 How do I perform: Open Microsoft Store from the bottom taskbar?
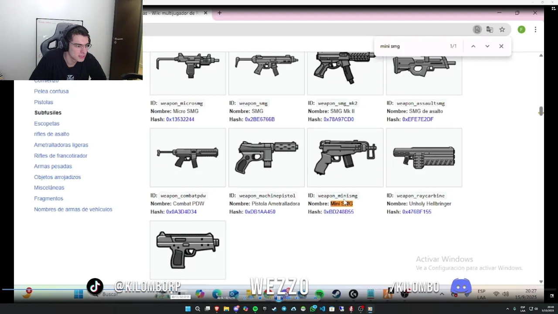tap(332, 309)
